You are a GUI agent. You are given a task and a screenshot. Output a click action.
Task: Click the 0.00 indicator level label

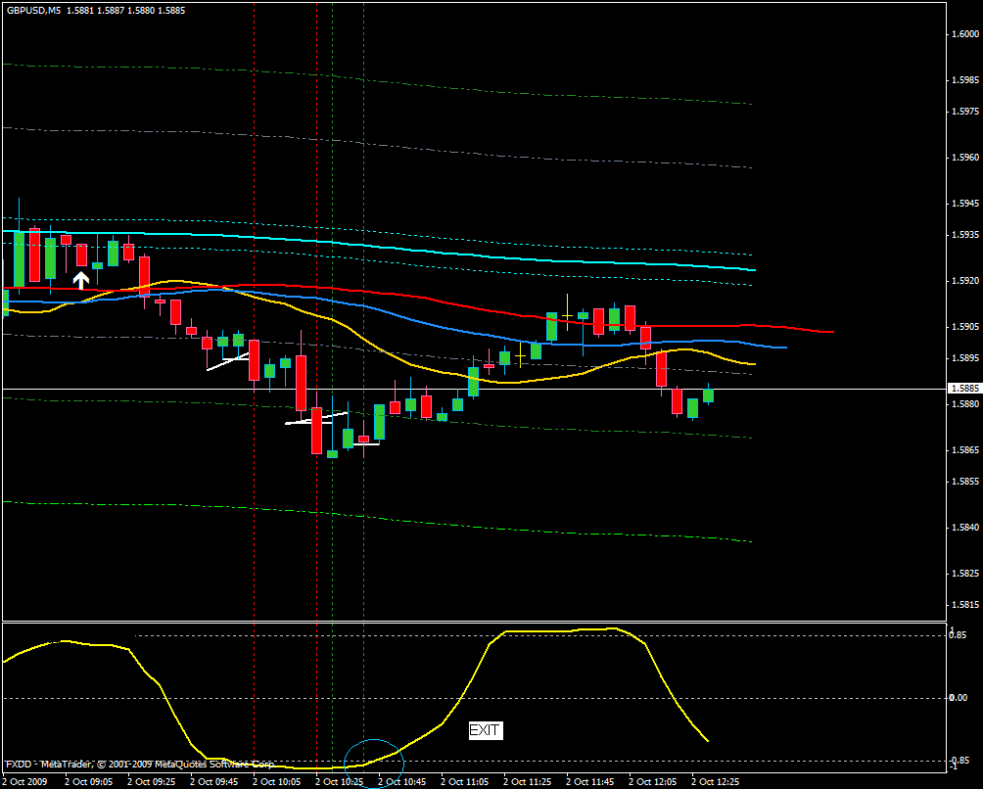pos(959,698)
